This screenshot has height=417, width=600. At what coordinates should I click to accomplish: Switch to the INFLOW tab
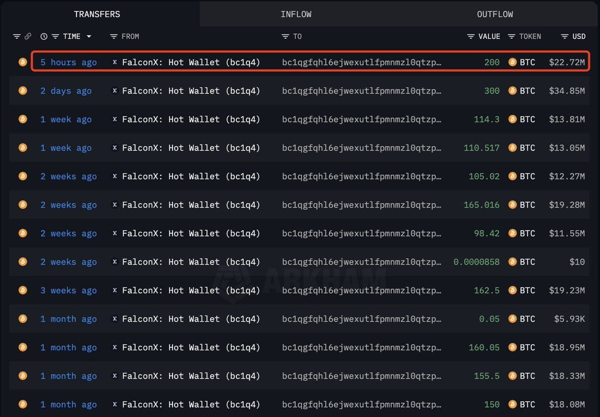pyautogui.click(x=296, y=14)
